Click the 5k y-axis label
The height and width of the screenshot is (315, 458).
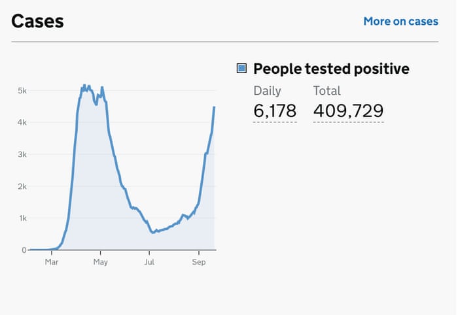tap(22, 91)
